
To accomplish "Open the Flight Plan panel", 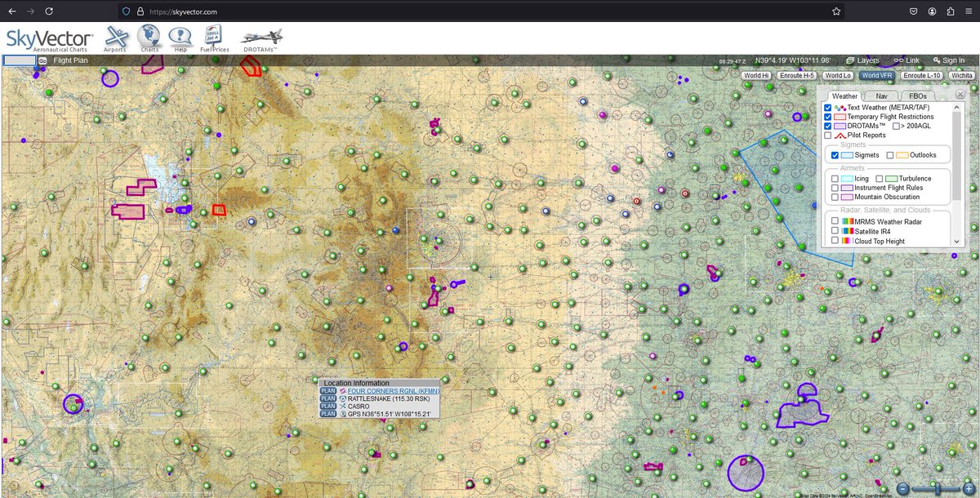I will click(70, 60).
